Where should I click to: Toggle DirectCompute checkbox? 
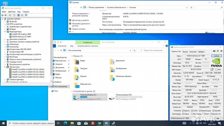pyautogui.click(x=200, y=111)
